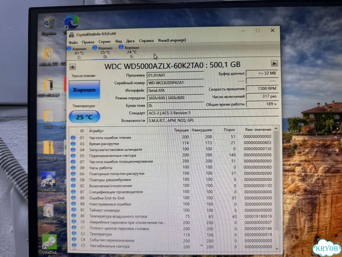Go to previous disk with left arrow

72,67
